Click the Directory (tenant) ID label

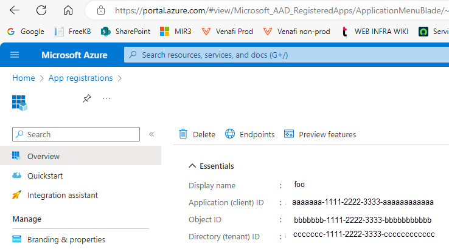[x=224, y=237]
